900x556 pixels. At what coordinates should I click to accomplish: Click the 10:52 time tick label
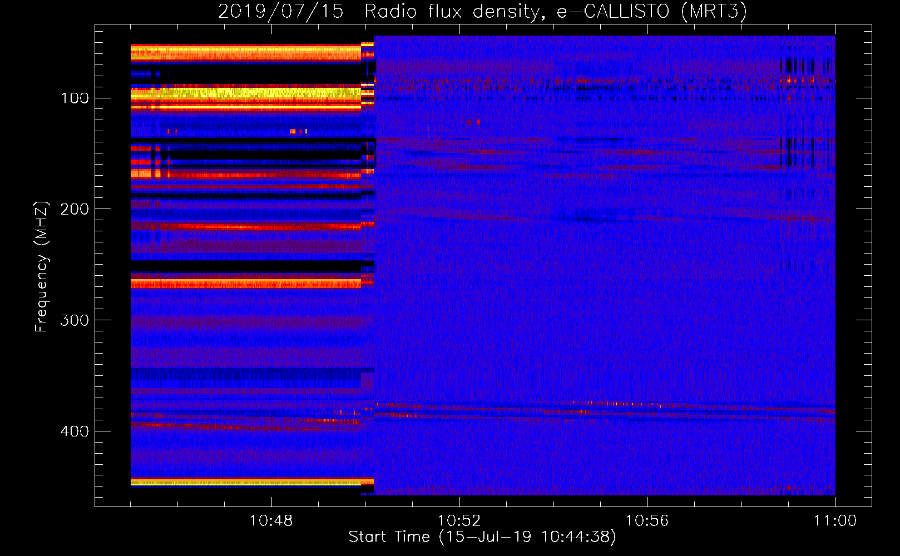pos(459,521)
